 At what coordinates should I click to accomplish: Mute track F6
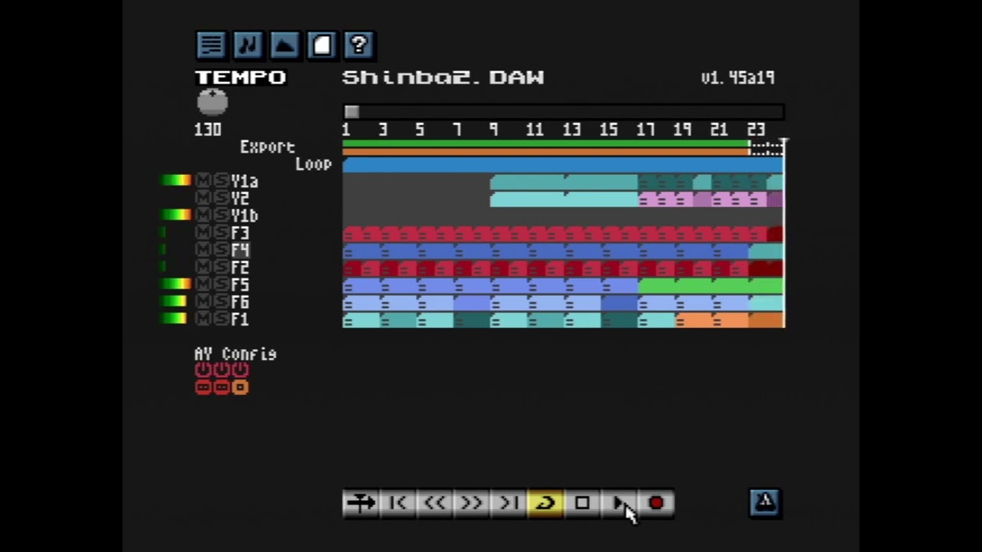[203, 302]
